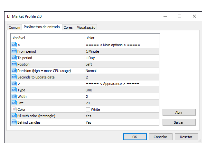
Task: Toggle Fill with color value Yes
Action: [89, 116]
